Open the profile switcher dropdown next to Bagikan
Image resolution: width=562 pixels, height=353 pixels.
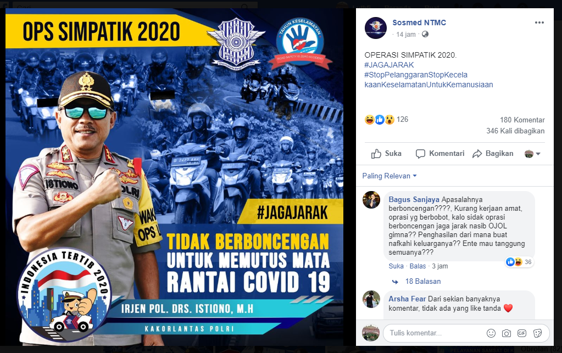[x=532, y=154]
